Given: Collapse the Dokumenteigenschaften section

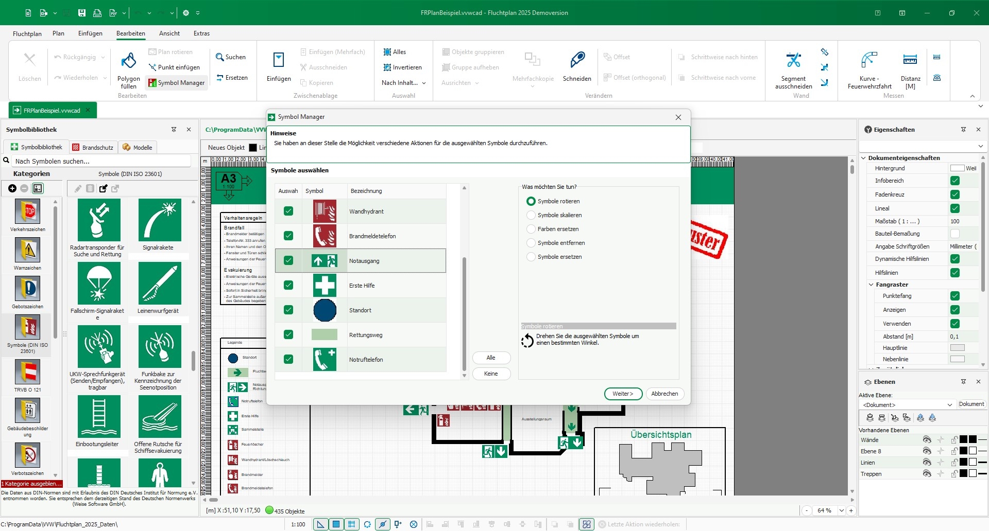Looking at the screenshot, I should [x=864, y=158].
